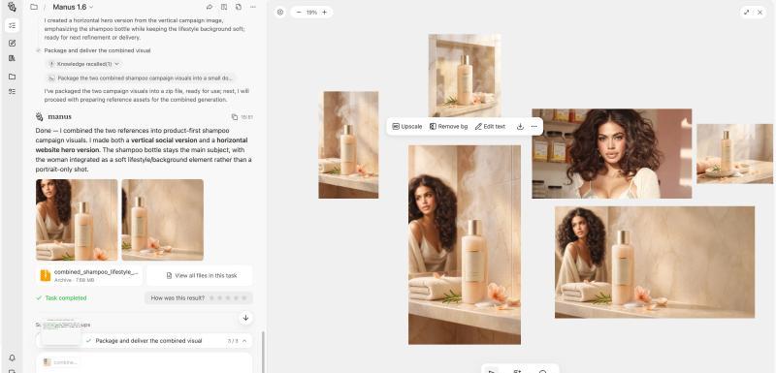Open the chat thumbnail of horizontal shampoo visual
The height and width of the screenshot is (373, 776).
162,220
